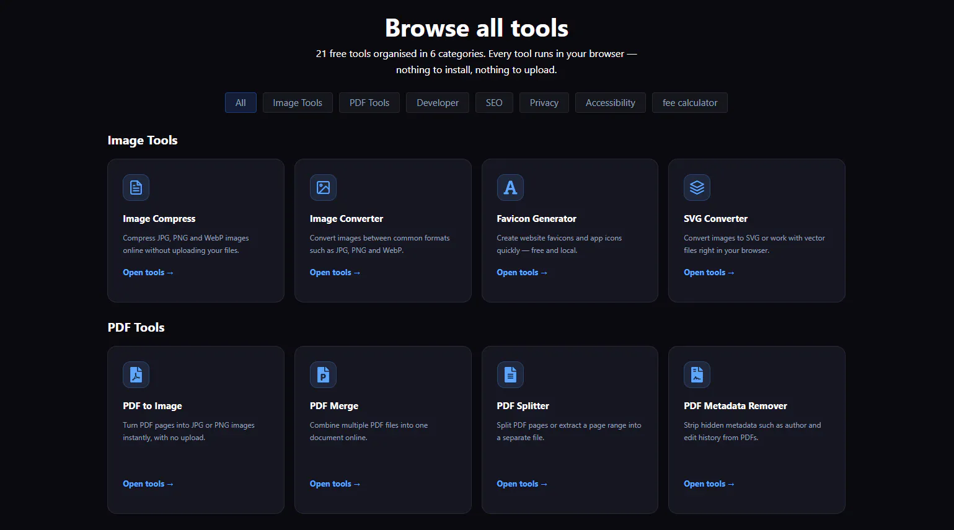Screen dimensions: 954x530
Task: Open the Privacy category filter
Action: tap(544, 103)
